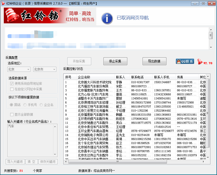Click the 导出数据 button
The width and height of the screenshot is (217, 175).
coord(154,61)
